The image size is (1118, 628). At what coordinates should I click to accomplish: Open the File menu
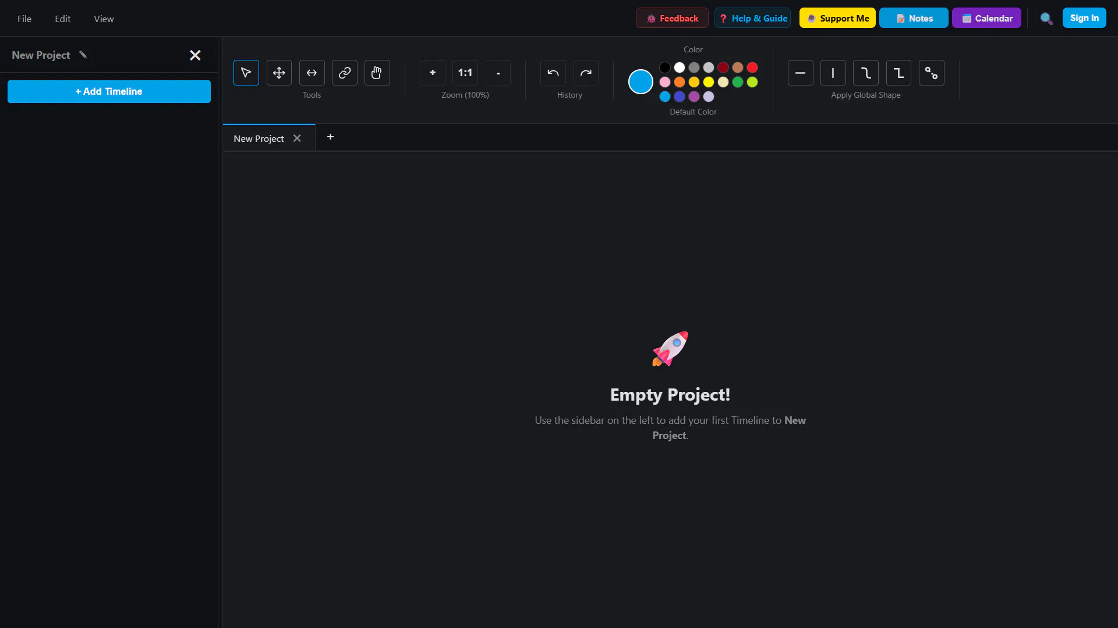24,19
